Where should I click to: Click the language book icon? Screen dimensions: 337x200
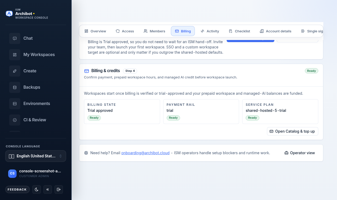click(x=11, y=156)
